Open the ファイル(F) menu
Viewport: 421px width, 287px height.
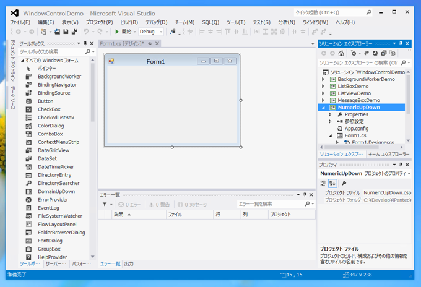click(20, 22)
